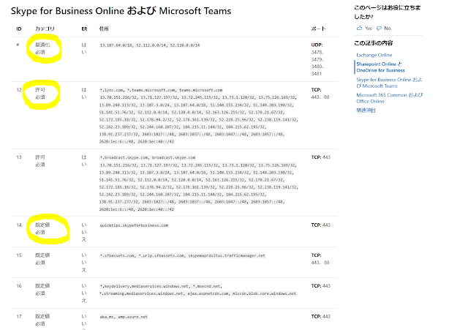
Task: Click ID cell 15
Action: click(x=19, y=255)
